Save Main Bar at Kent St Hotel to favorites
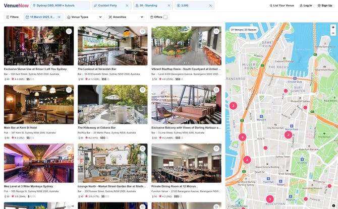 pos(69,90)
